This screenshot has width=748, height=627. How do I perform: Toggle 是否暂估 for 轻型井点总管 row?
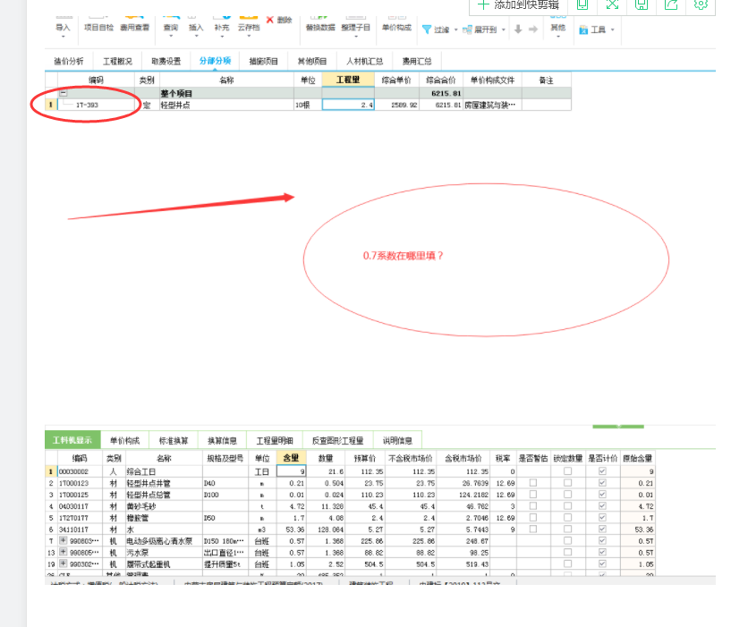(x=533, y=495)
